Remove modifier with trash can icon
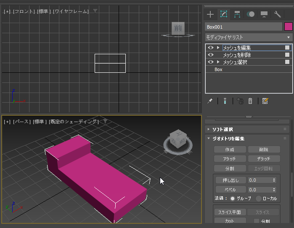This screenshot has width=294, height=228. [x=250, y=101]
